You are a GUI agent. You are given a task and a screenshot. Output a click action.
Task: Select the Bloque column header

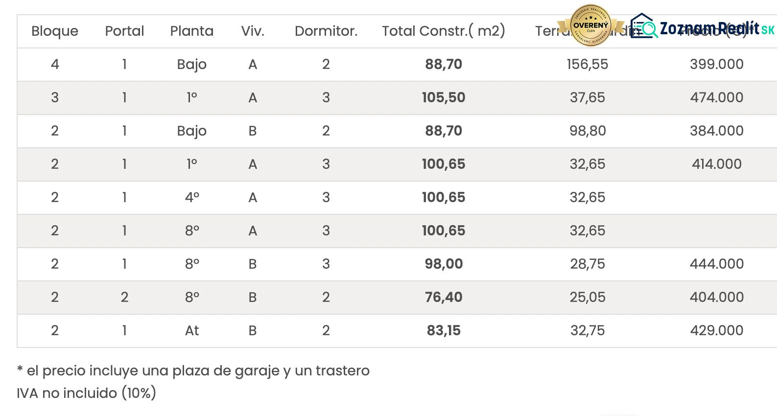pyautogui.click(x=55, y=31)
